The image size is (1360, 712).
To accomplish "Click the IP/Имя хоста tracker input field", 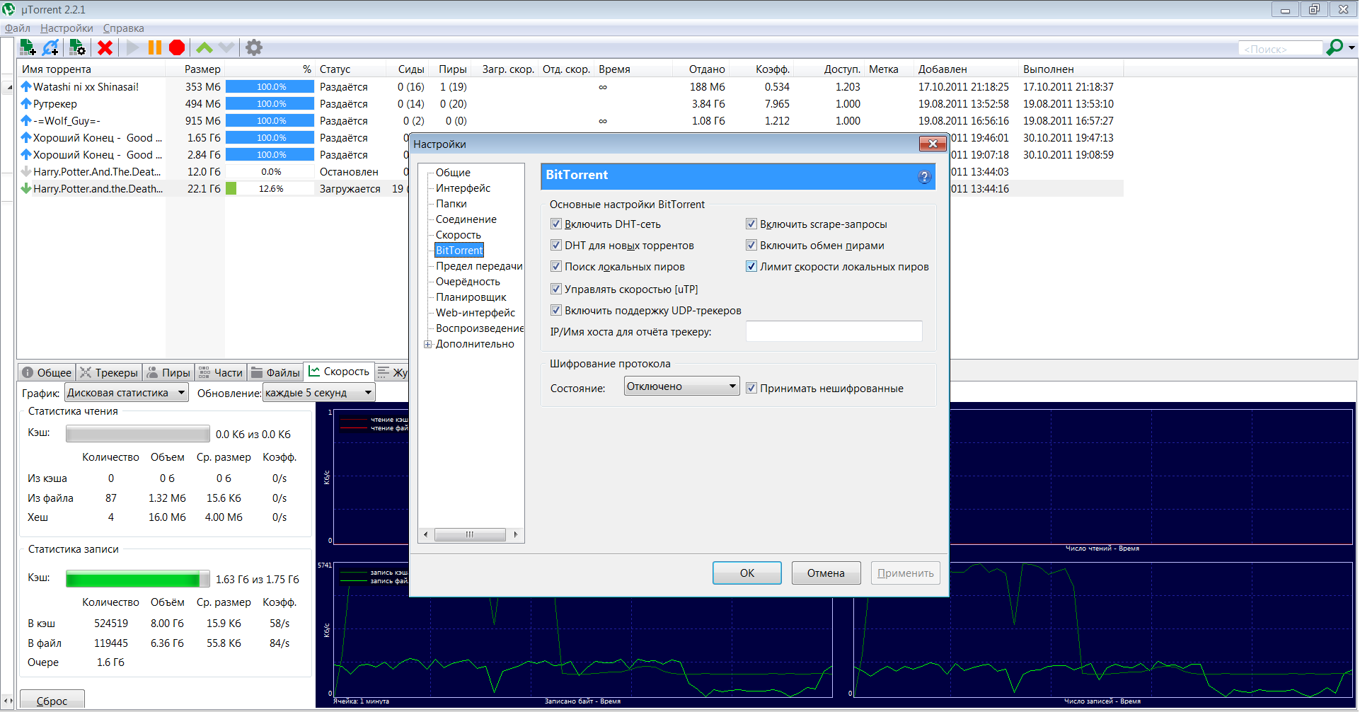I will [834, 331].
